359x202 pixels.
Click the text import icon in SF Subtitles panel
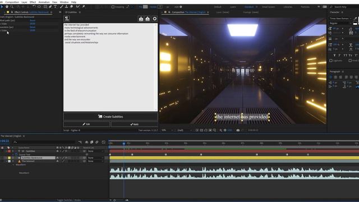point(67,19)
